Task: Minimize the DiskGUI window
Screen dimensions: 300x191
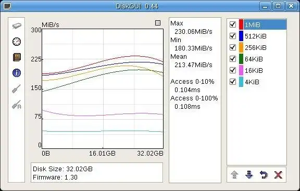Action: pyautogui.click(x=265, y=6)
